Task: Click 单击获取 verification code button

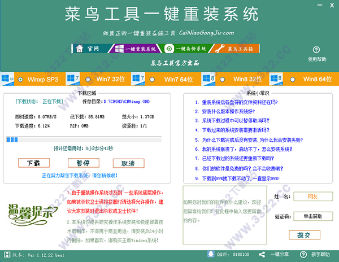Action: pos(313,216)
